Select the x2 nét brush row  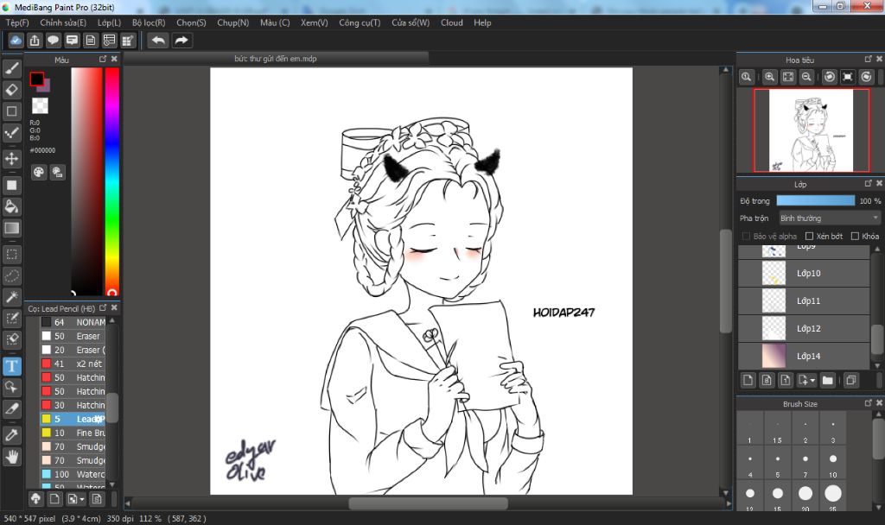(73, 364)
